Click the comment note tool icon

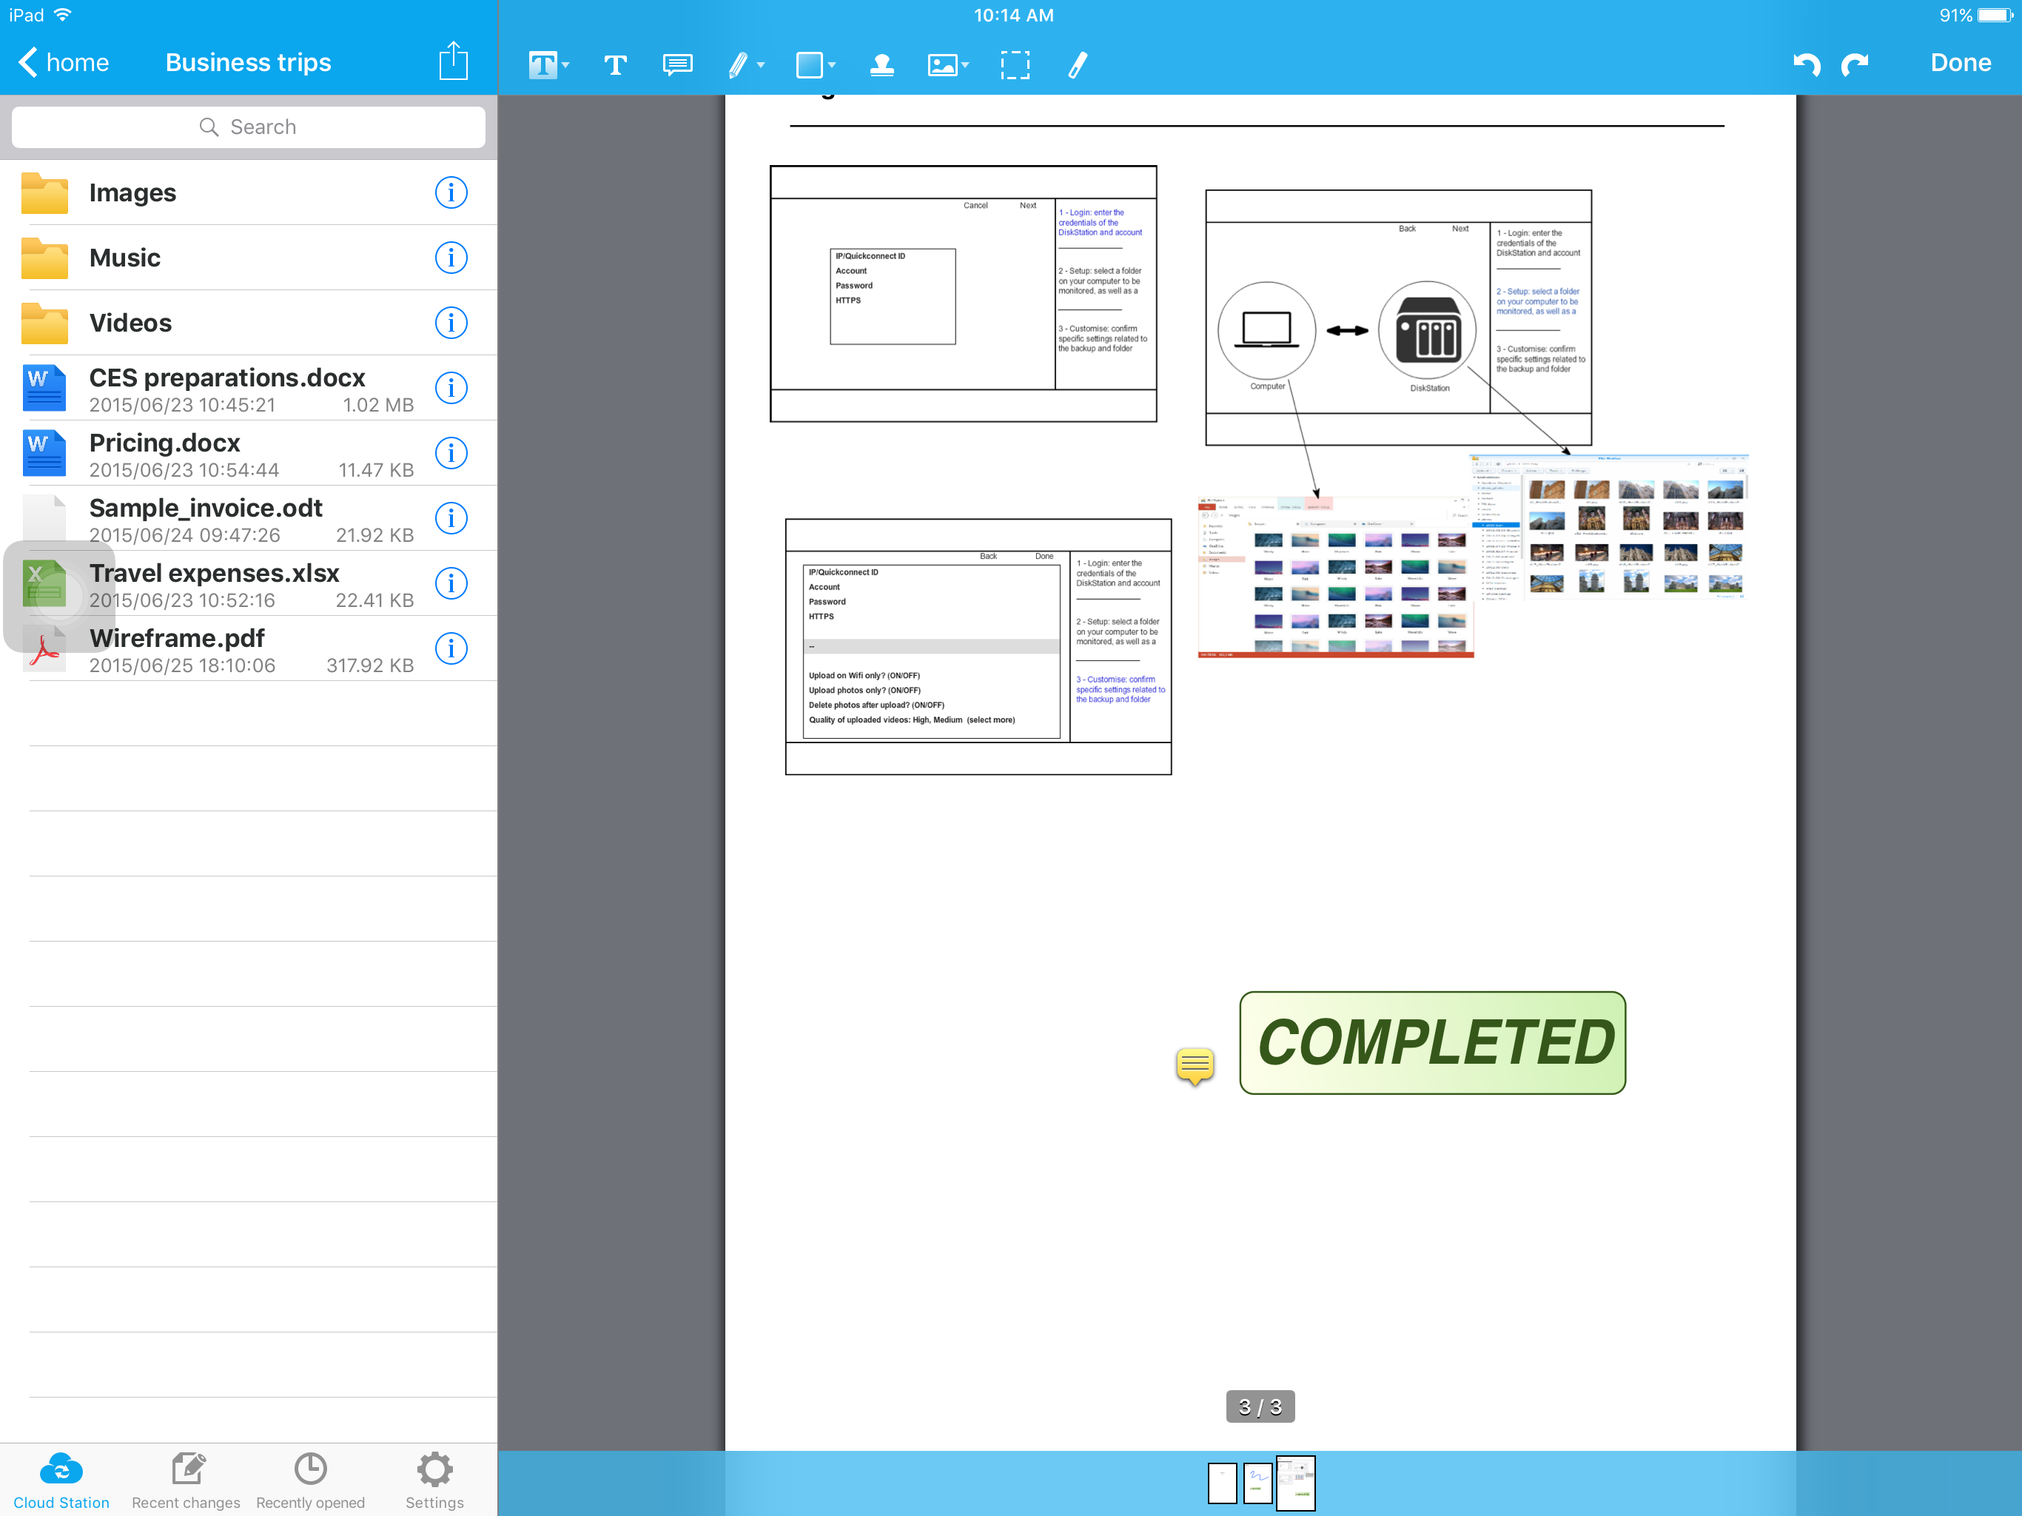point(676,65)
